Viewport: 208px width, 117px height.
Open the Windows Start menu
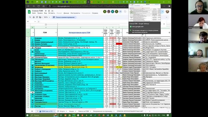click(x=27, y=115)
